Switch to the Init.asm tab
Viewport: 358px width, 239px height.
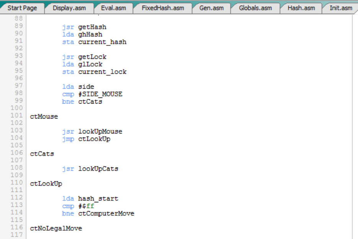click(340, 8)
